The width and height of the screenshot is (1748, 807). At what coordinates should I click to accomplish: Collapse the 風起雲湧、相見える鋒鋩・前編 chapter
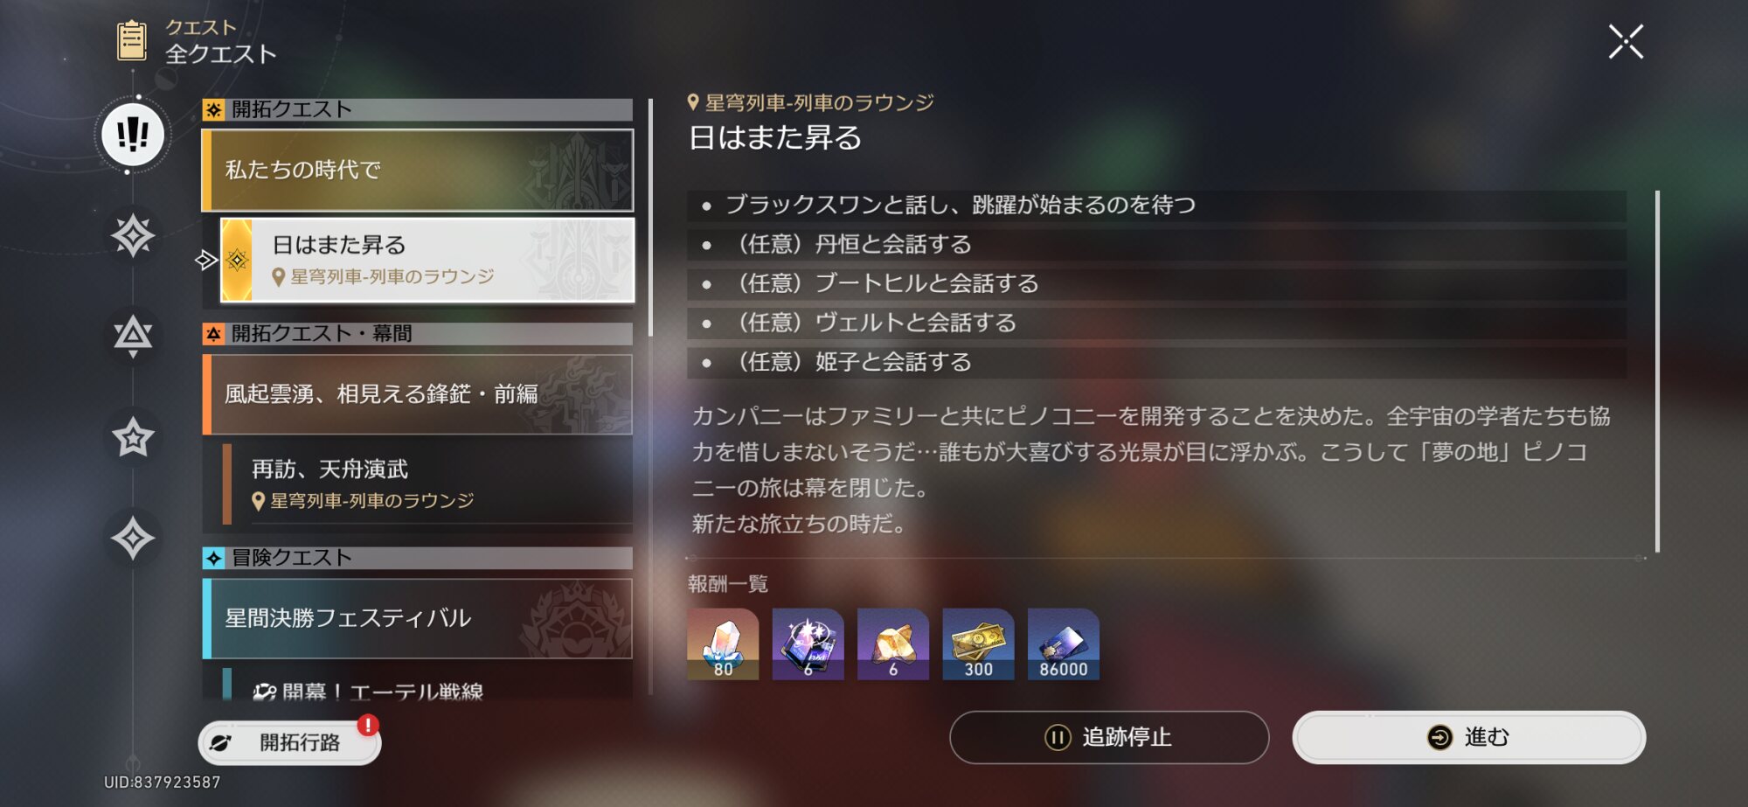point(418,394)
